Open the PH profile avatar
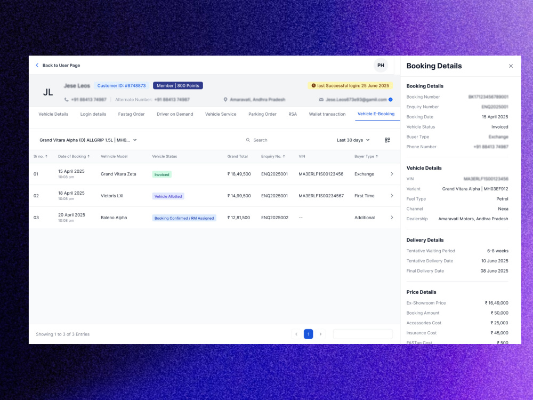 coord(381,65)
